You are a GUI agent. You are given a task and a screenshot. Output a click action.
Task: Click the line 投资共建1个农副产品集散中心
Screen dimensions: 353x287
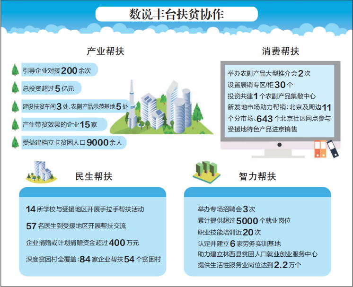tap(272, 96)
